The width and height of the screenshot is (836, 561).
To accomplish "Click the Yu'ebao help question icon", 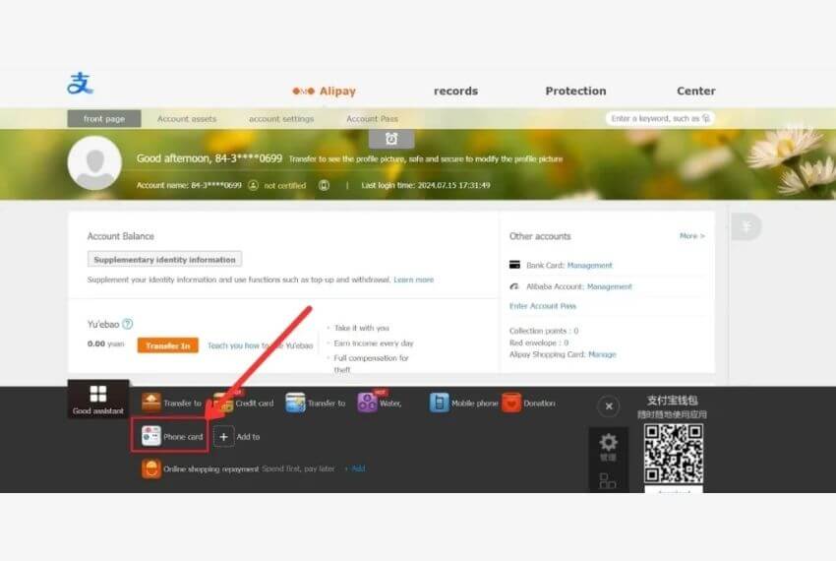I will 128,324.
